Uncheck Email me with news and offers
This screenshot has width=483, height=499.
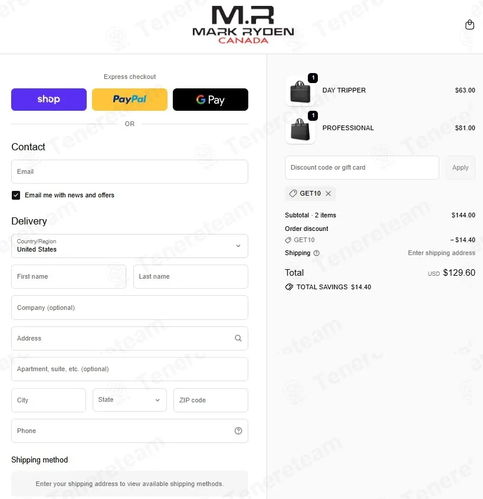tap(16, 195)
